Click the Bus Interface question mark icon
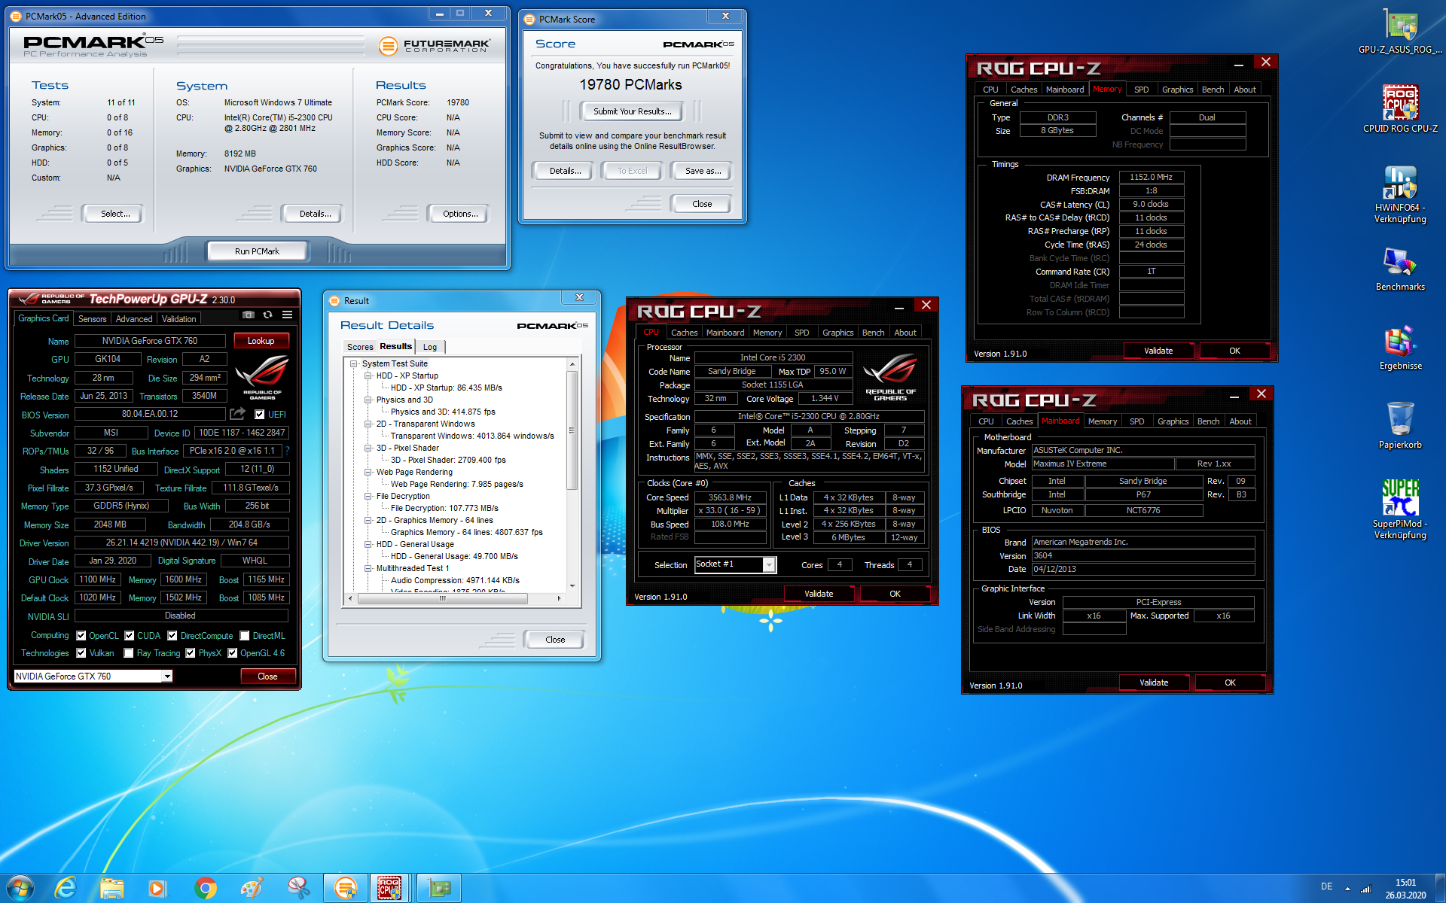The width and height of the screenshot is (1446, 903). tap(287, 451)
